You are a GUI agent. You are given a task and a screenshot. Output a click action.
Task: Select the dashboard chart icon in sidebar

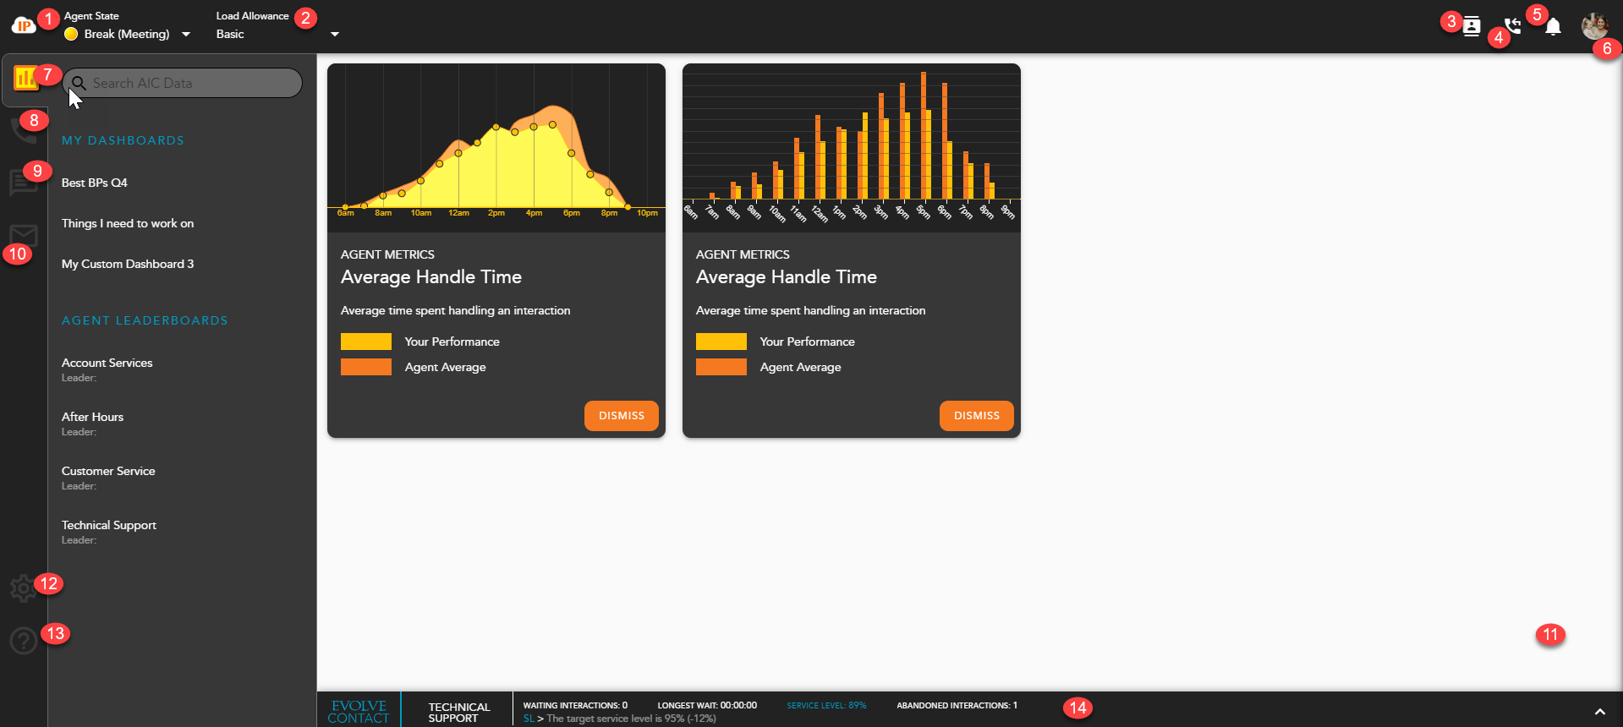tap(25, 79)
